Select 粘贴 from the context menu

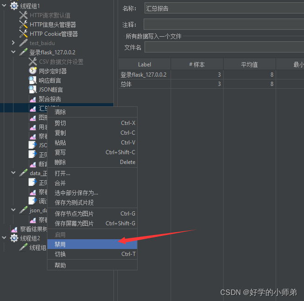pyautogui.click(x=93, y=143)
